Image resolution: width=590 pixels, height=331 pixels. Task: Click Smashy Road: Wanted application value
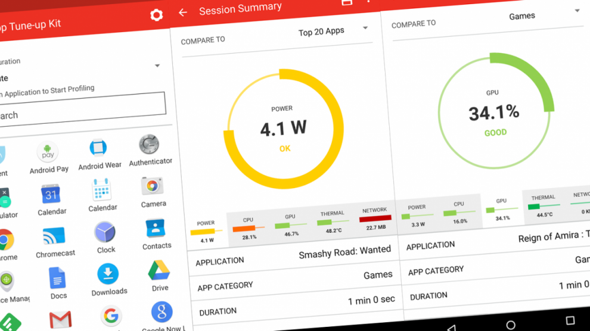click(344, 252)
